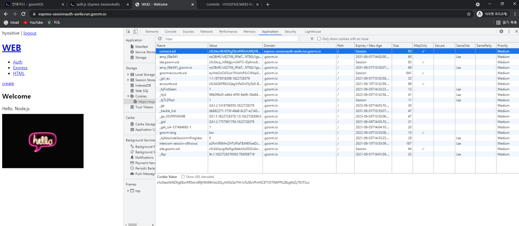Check Show URL decoded option
Viewport: 519px width, 226px height.
coord(183,177)
